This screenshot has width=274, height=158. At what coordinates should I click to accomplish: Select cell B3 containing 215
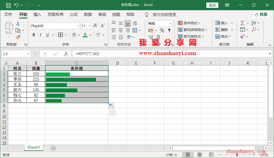click(36, 79)
